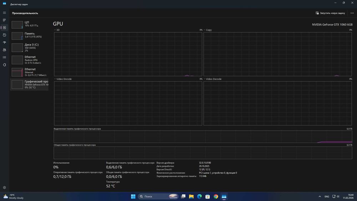Open Microsoft Store from taskbar
Image resolution: width=357 pixels, height=201 pixels.
coord(208,196)
